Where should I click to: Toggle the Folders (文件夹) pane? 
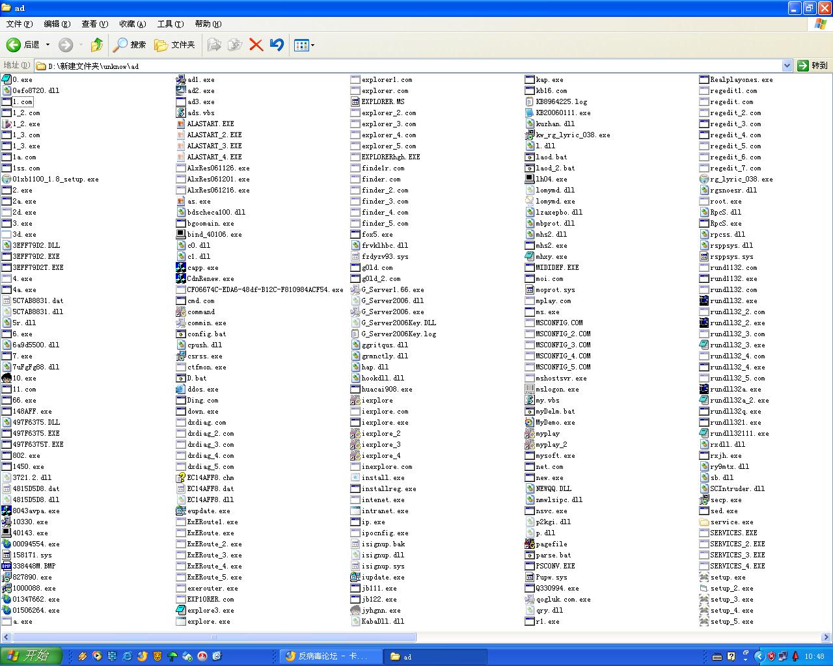pos(174,45)
